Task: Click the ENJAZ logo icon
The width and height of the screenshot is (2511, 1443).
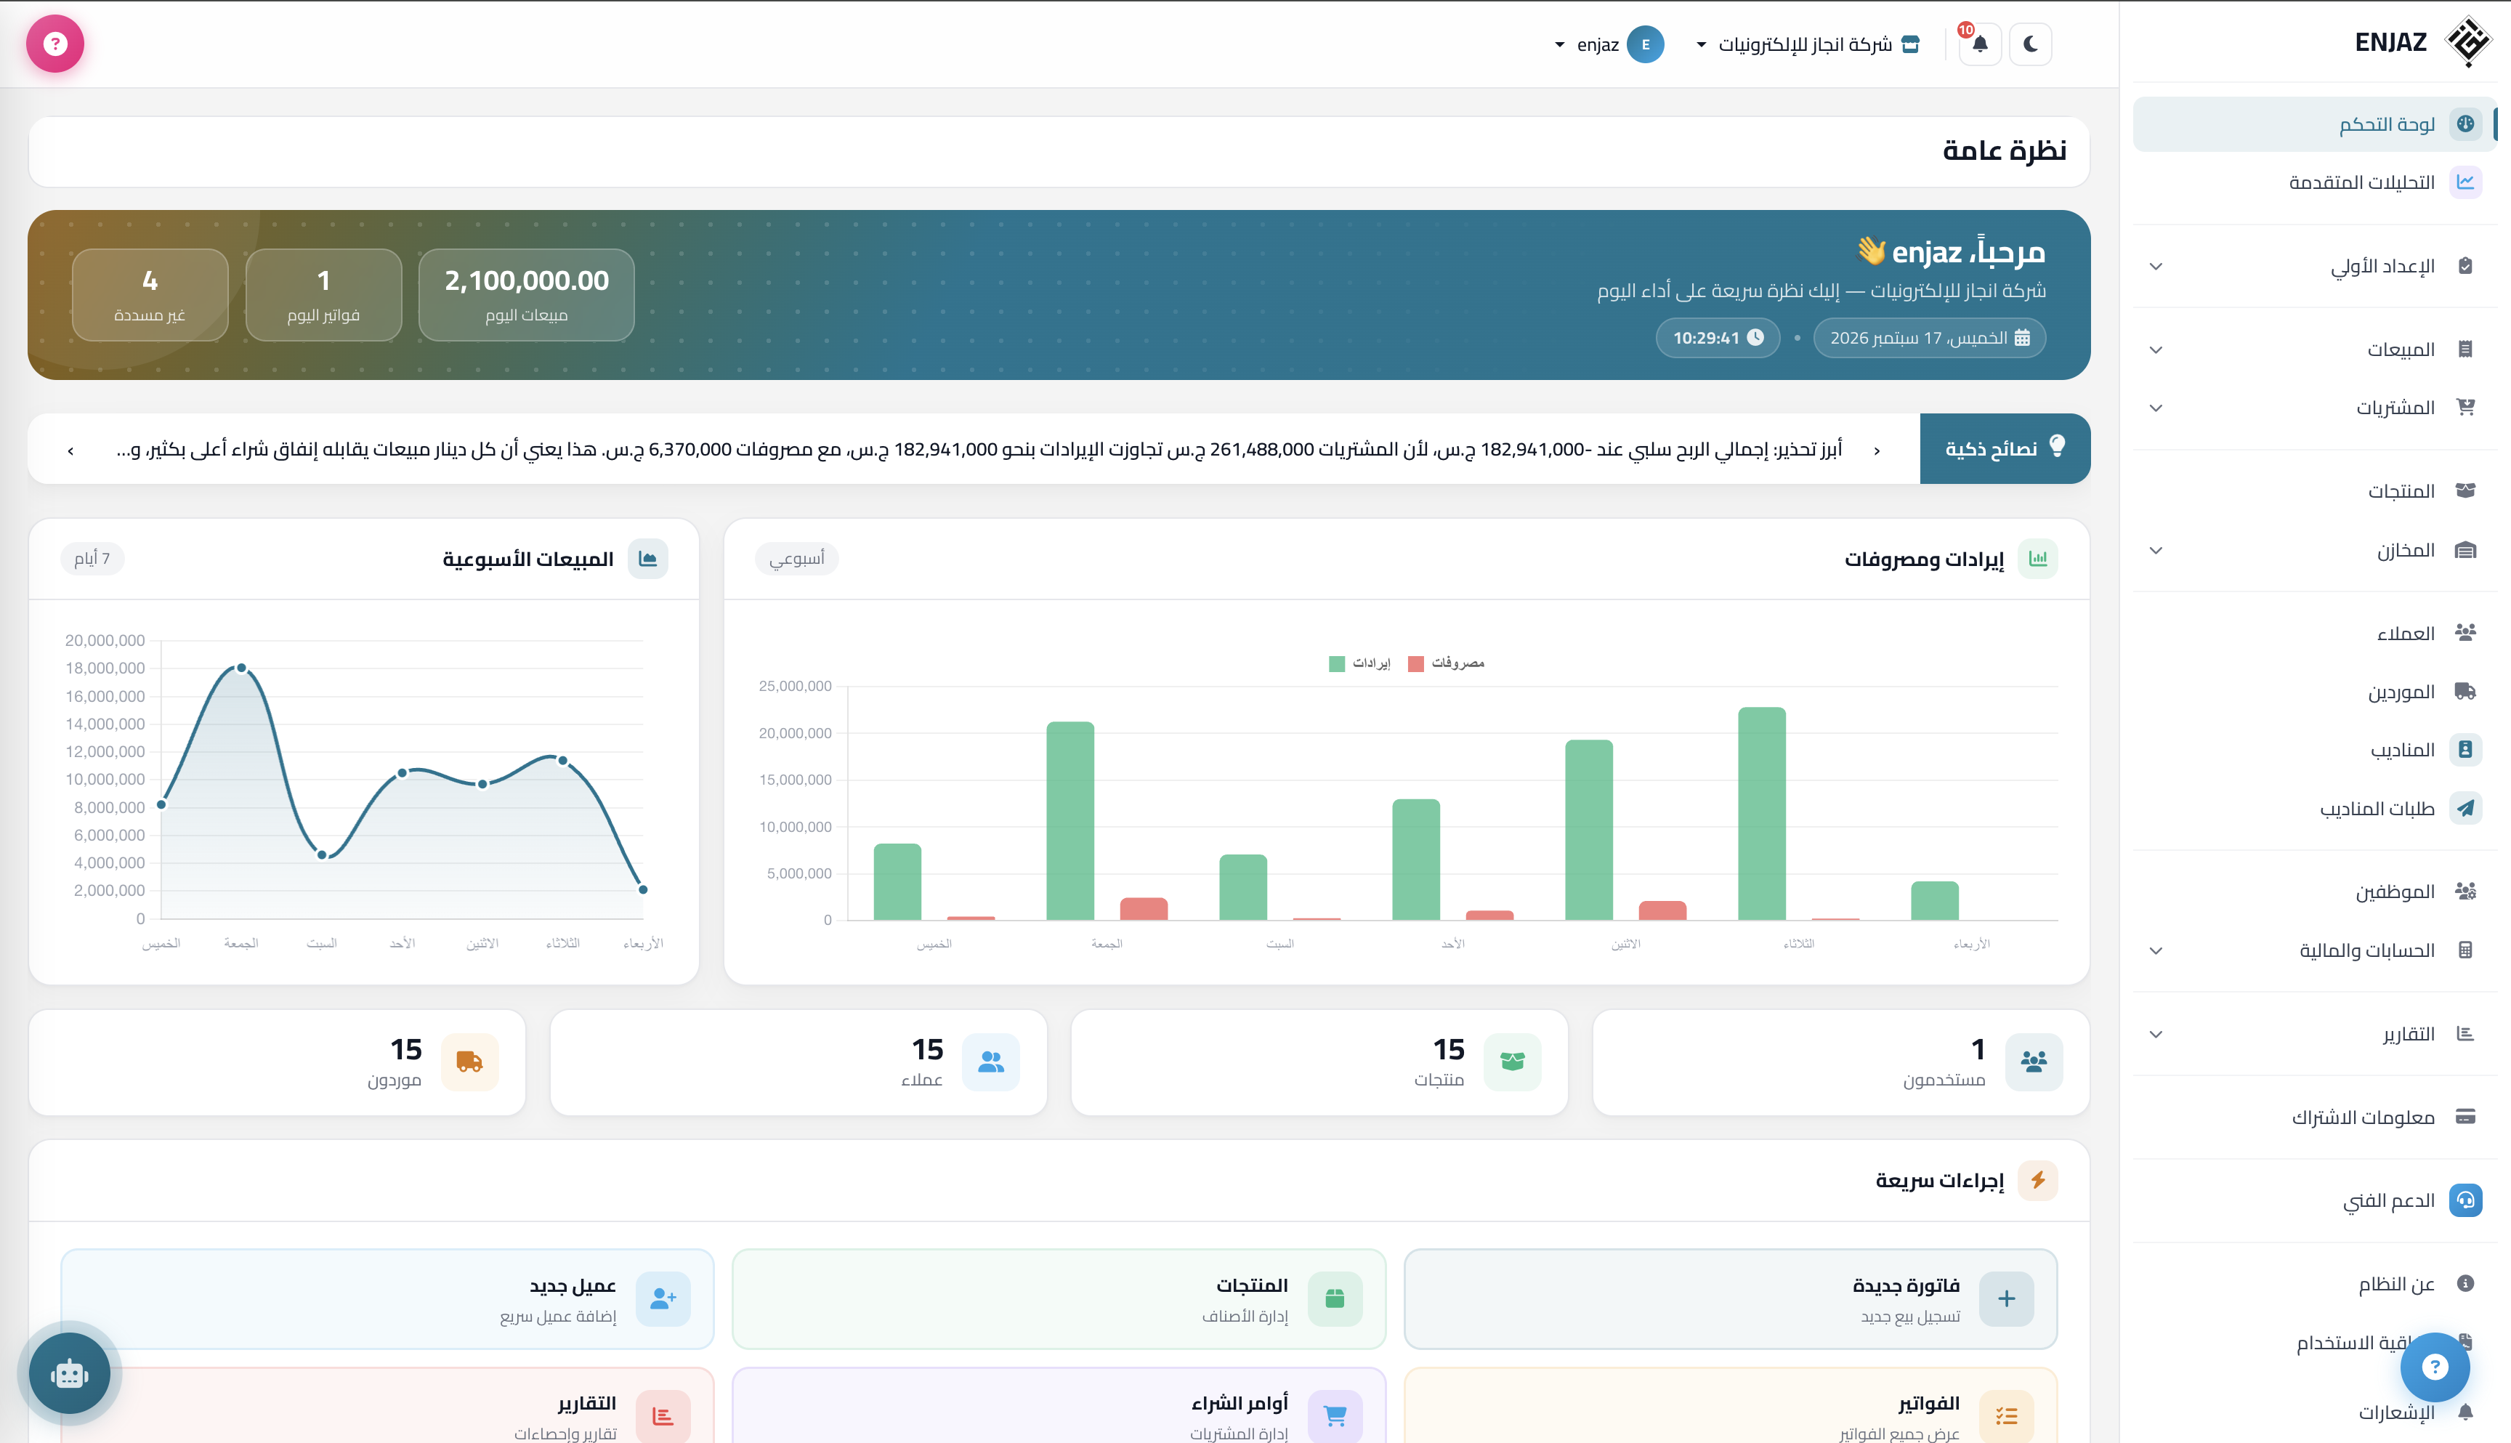Action: pyautogui.click(x=2468, y=41)
